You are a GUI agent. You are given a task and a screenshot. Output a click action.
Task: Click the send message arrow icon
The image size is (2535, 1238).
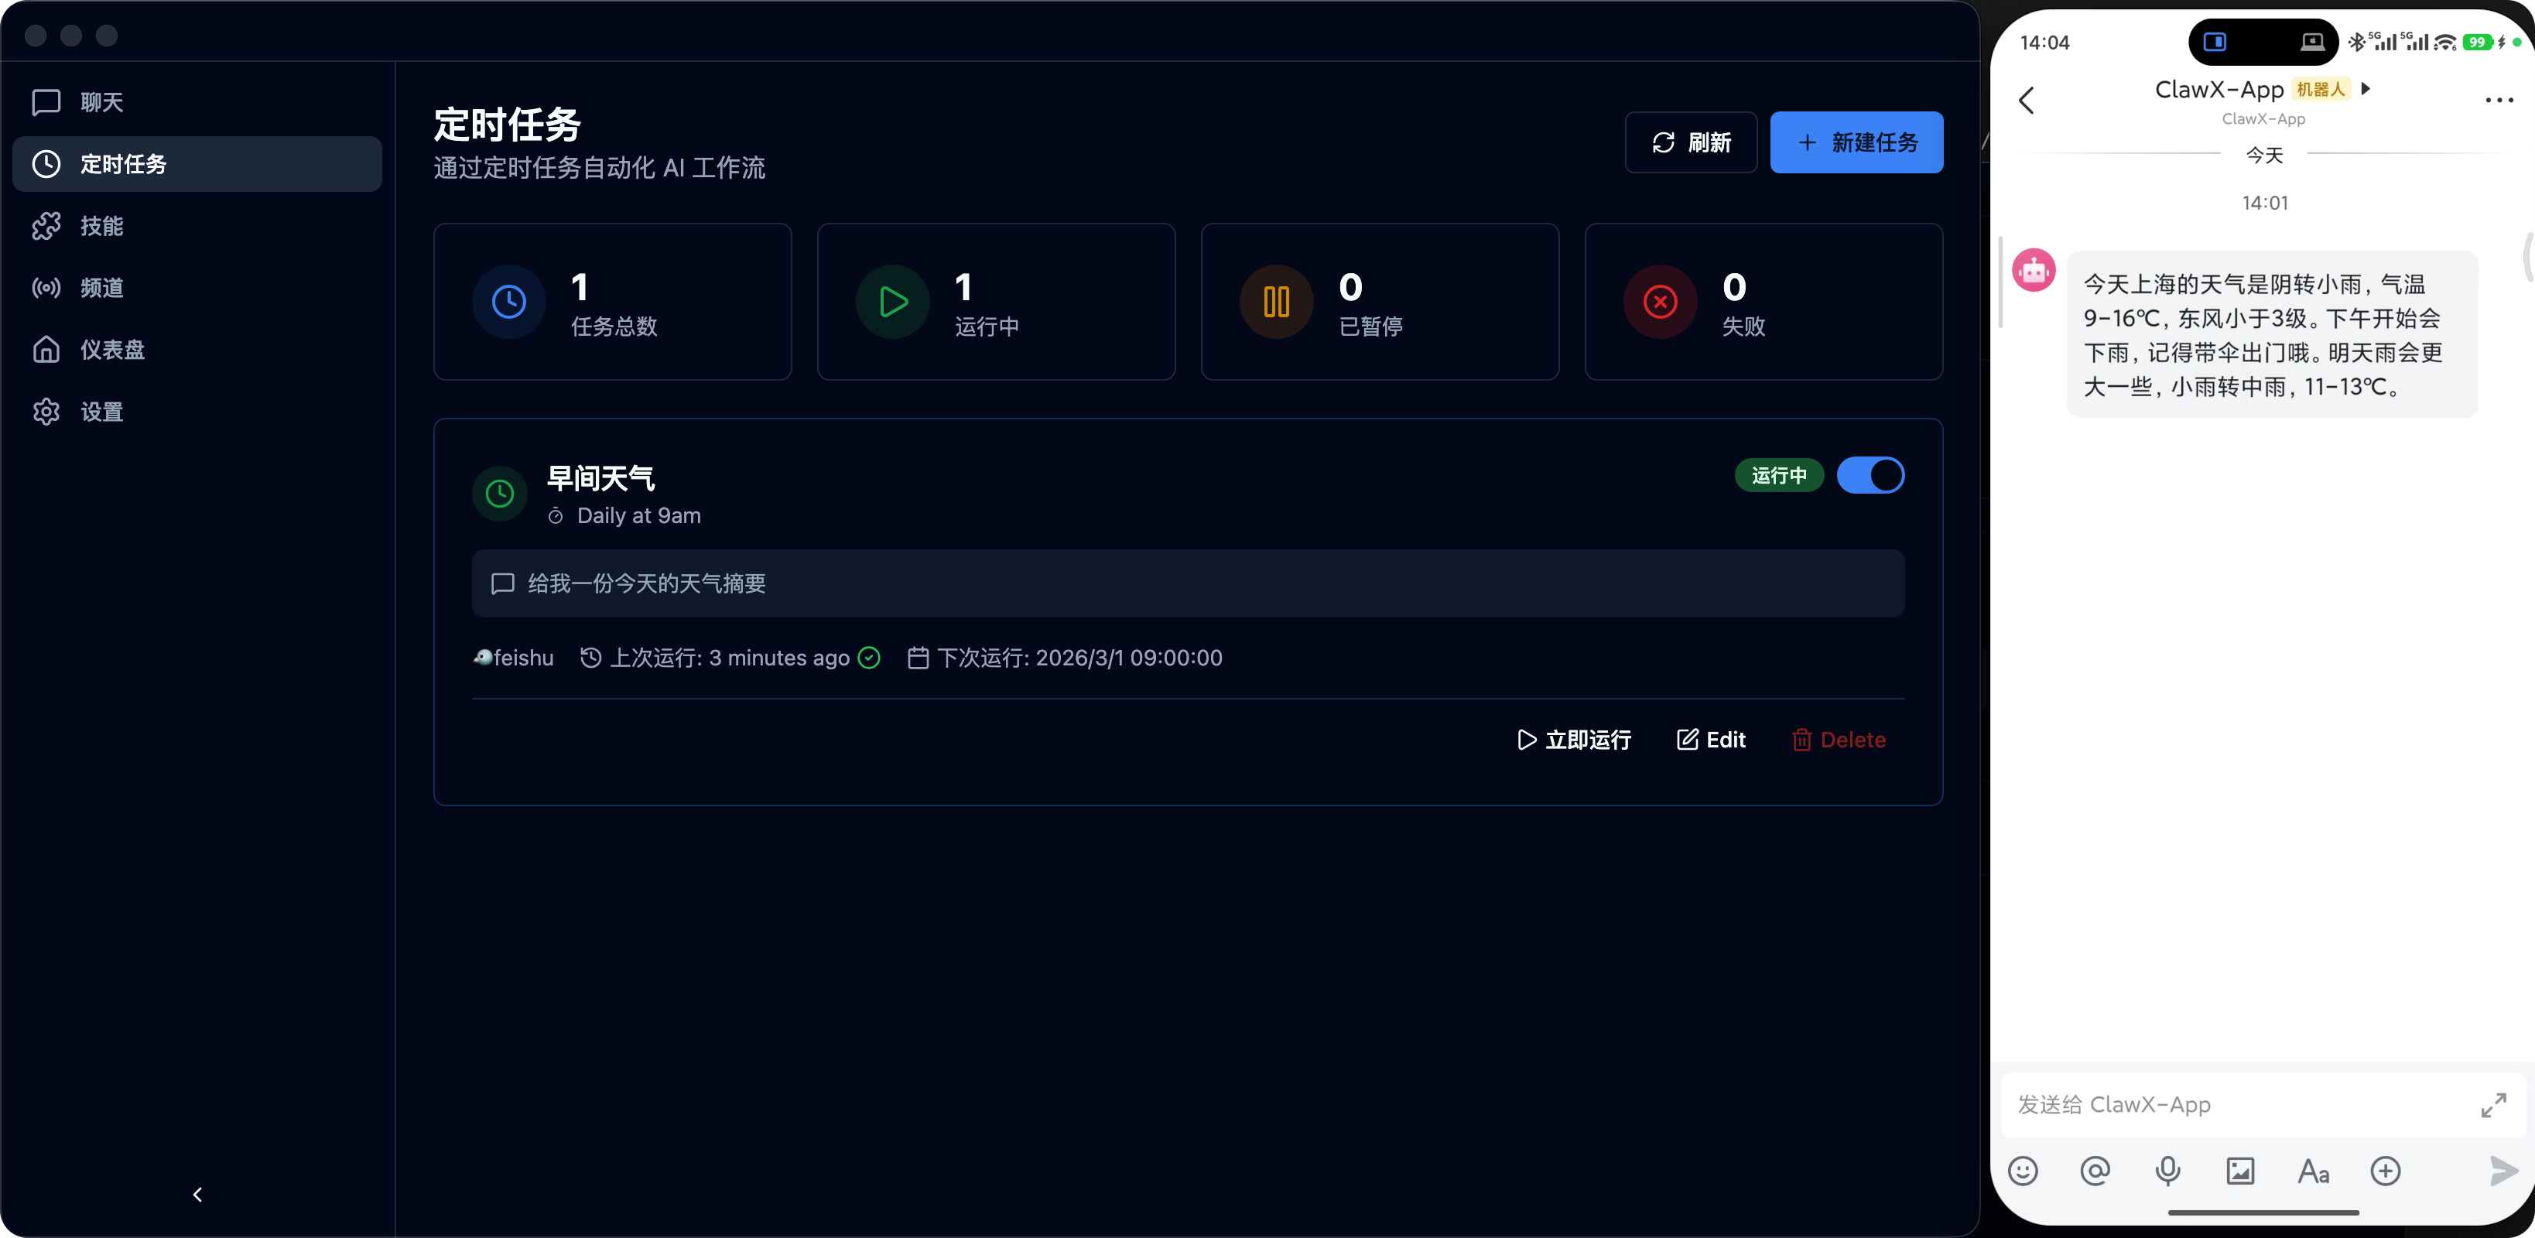[2502, 1170]
